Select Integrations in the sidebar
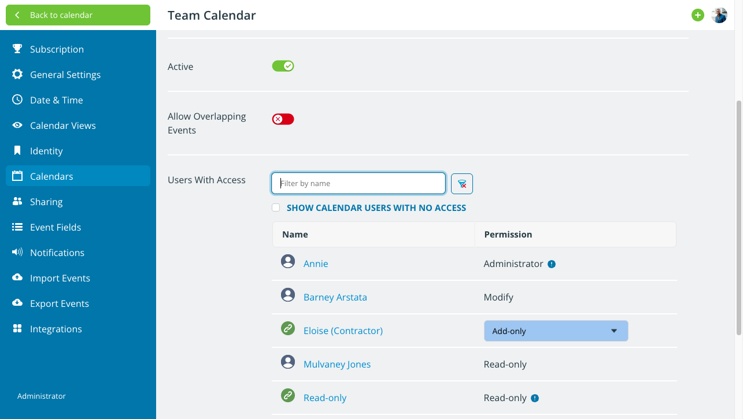Viewport: 743px width, 419px height. pos(56,329)
